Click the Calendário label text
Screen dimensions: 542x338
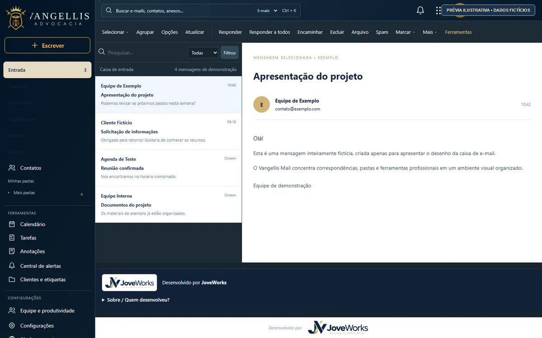(33, 224)
